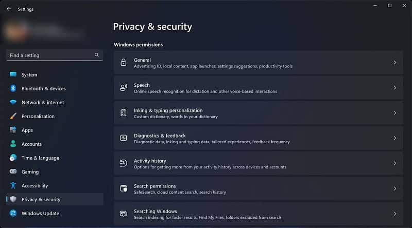Open Searching Windows chevron
The height and width of the screenshot is (228, 412).
[394, 214]
